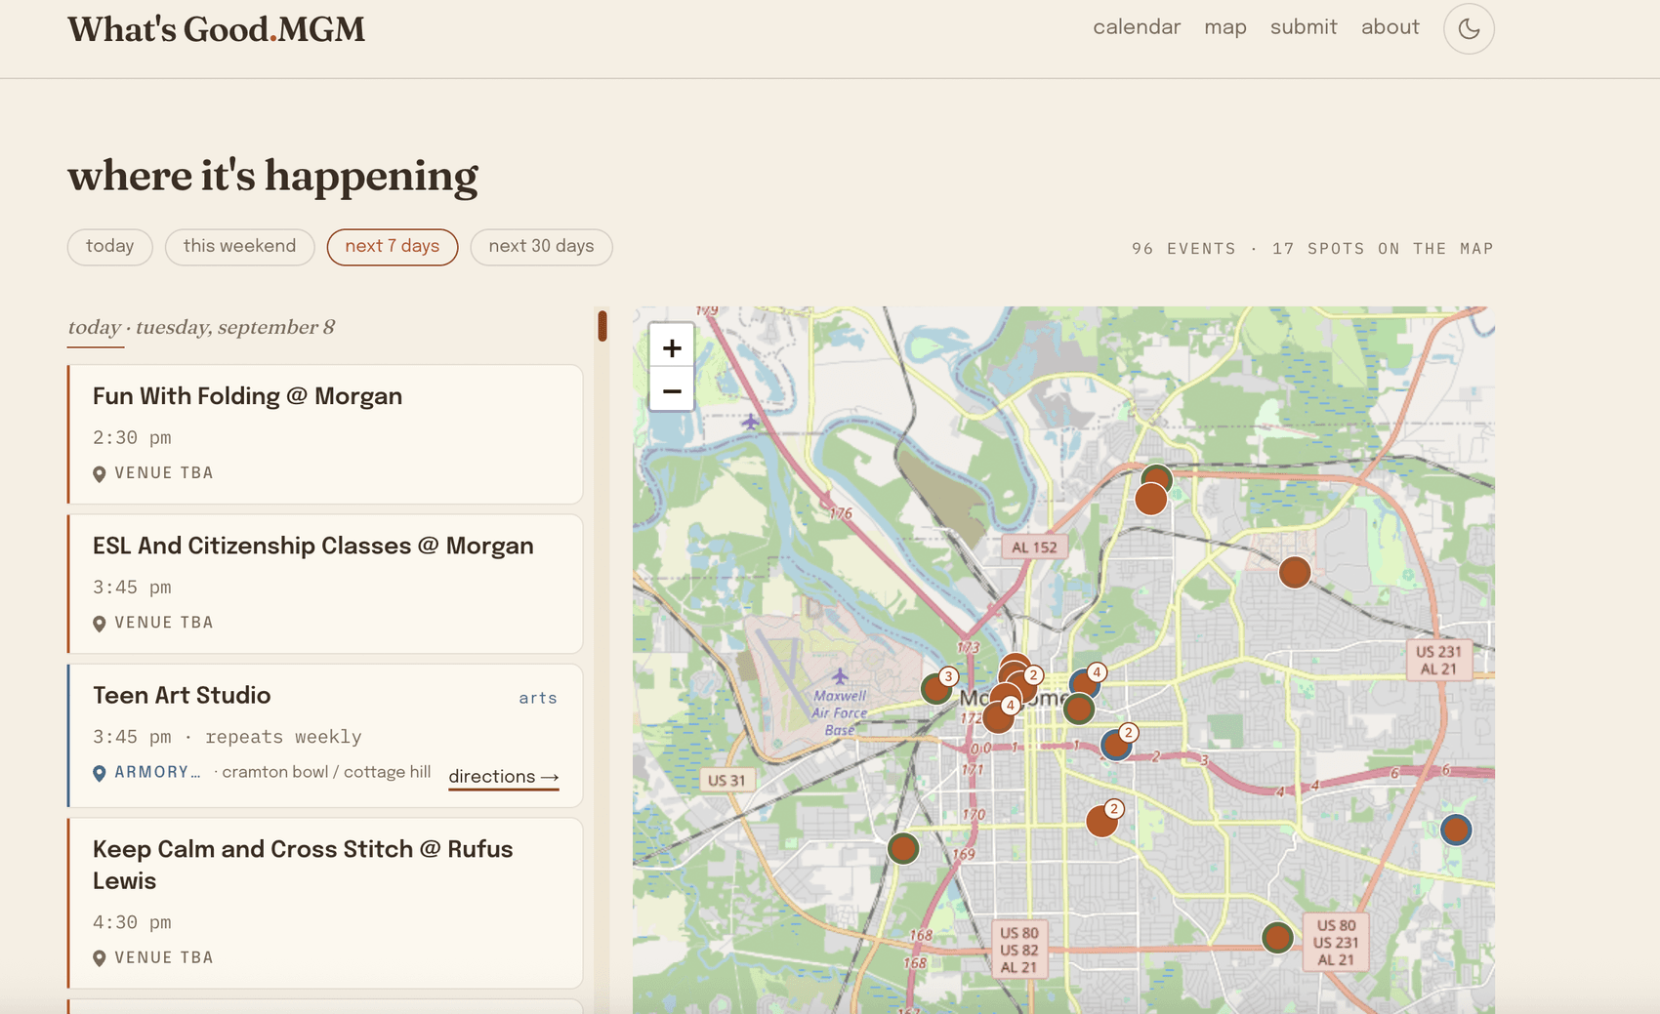
Task: Filter events to this weekend
Action: [239, 247]
